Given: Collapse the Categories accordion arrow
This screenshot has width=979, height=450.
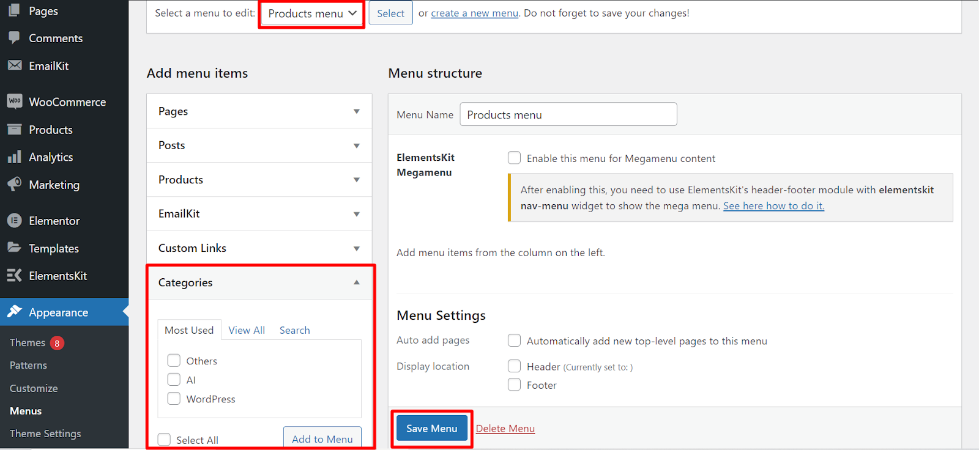Looking at the screenshot, I should tap(356, 282).
